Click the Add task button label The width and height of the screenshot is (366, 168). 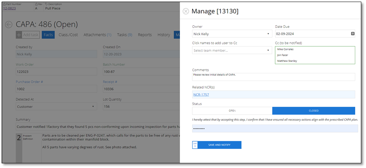point(31,35)
